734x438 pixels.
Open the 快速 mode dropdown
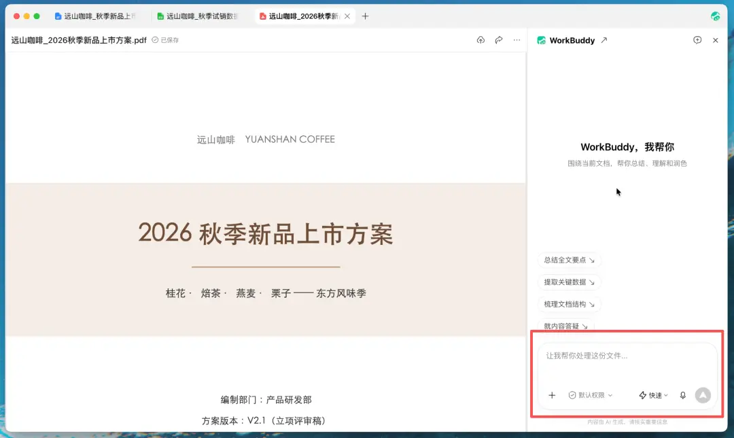(654, 395)
